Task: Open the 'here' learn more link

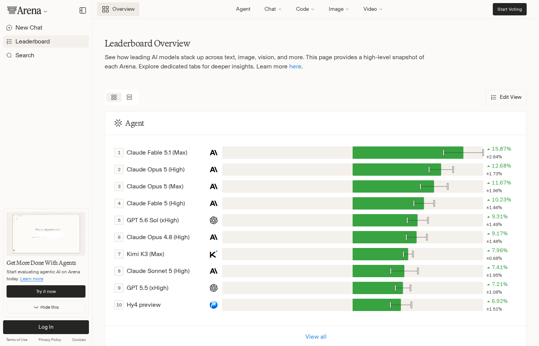Action: [295, 67]
